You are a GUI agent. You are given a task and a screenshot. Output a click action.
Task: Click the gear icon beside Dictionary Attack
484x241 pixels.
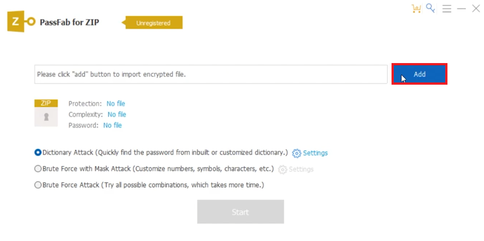click(x=296, y=153)
